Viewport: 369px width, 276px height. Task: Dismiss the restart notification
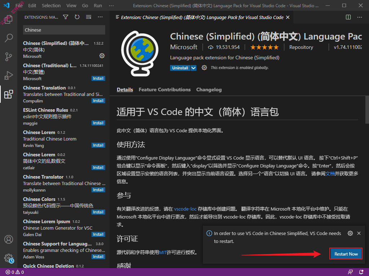coord(359,233)
